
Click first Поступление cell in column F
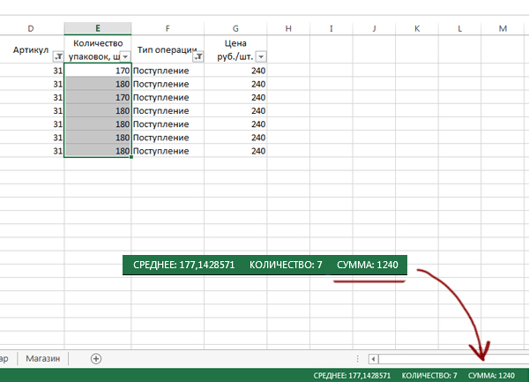coord(168,71)
